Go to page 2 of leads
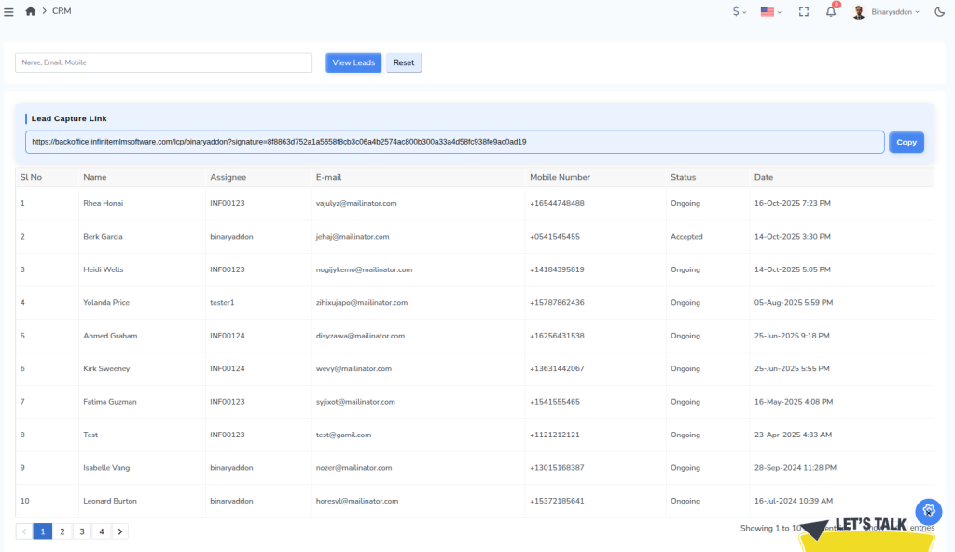955x552 pixels. [62, 531]
